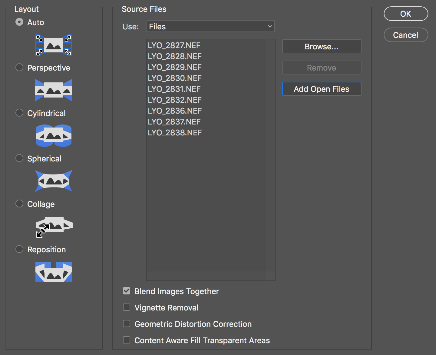
Task: Disable Blend Images Together checkbox
Action: 127,291
